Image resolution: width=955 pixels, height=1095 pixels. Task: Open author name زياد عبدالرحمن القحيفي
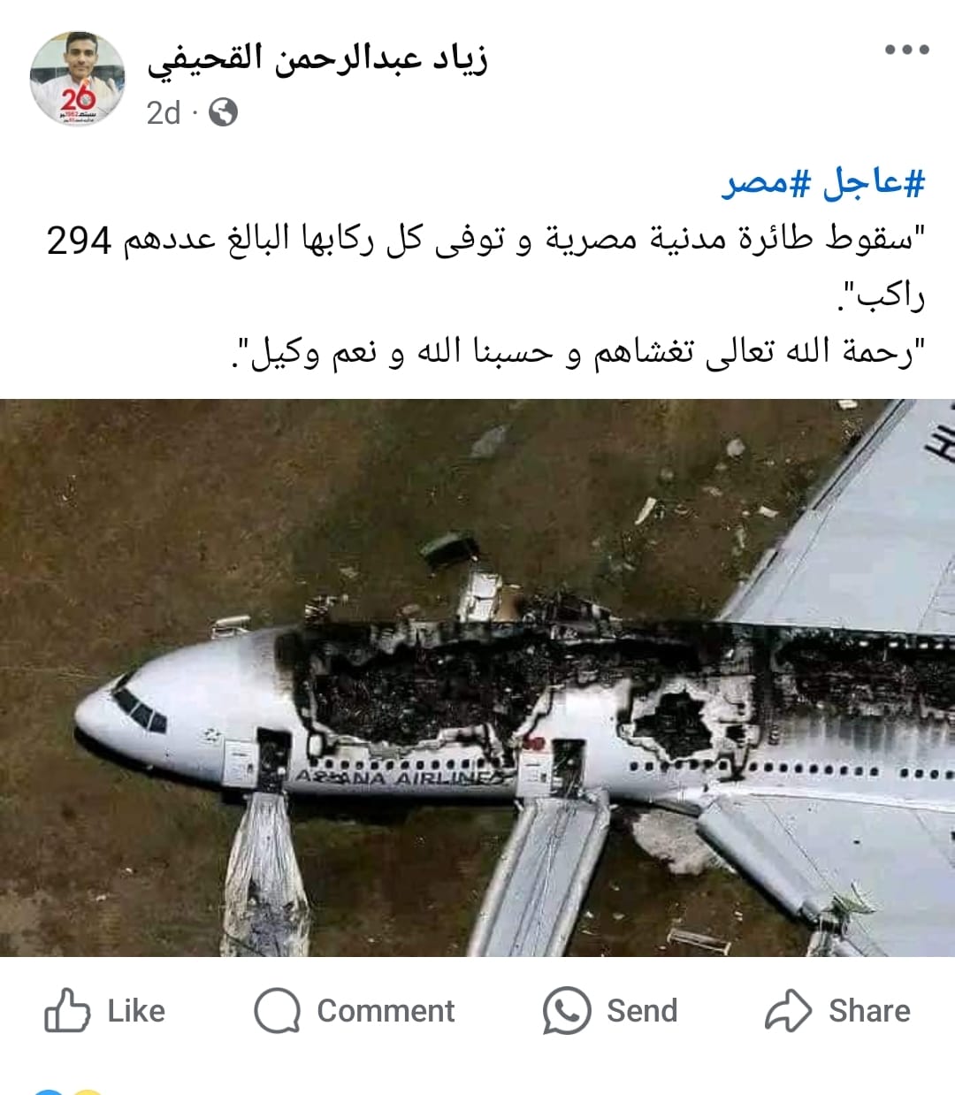(x=317, y=58)
